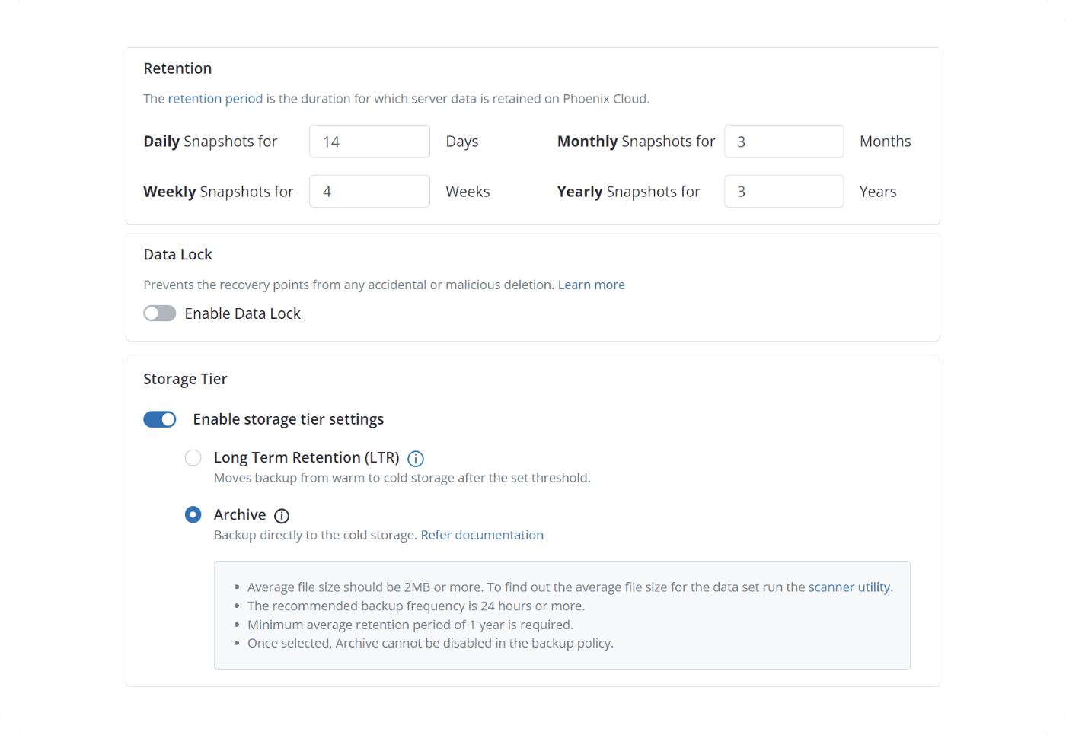Image resolution: width=1066 pixels, height=735 pixels.
Task: Click the 'Data Lock' section heading
Action: (177, 255)
